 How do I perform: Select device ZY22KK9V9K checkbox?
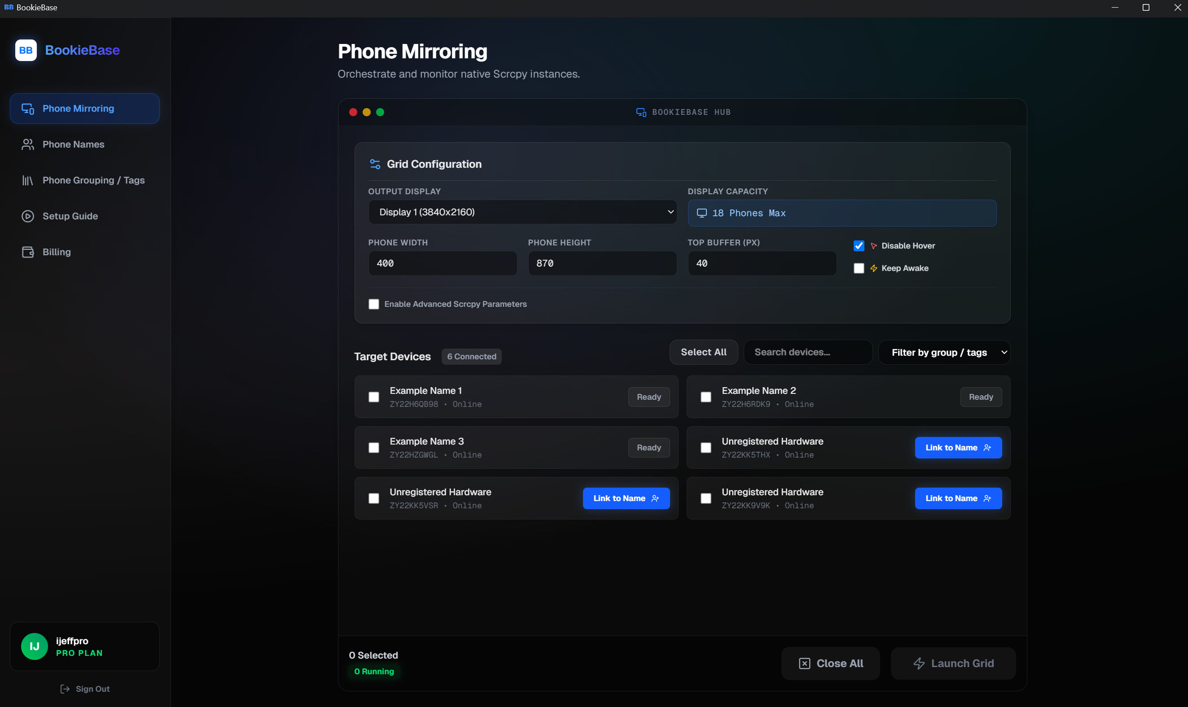706,498
